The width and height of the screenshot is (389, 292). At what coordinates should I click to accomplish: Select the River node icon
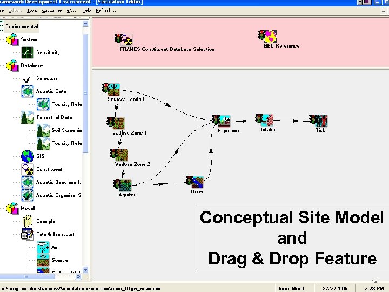click(x=194, y=182)
